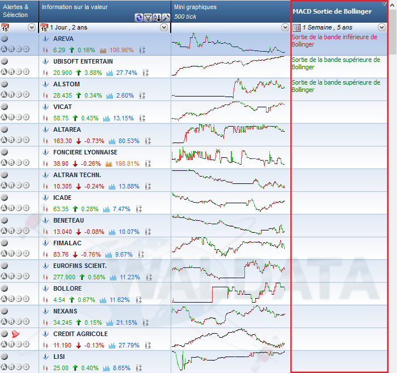Open the hammer tools icon
The image size is (397, 373).
(x=166, y=18)
